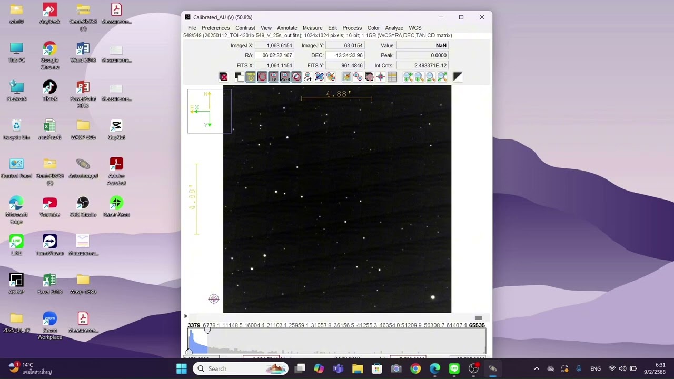Viewport: 674px width, 379px height.
Task: Click the delete current slice icon
Action: 224,77
